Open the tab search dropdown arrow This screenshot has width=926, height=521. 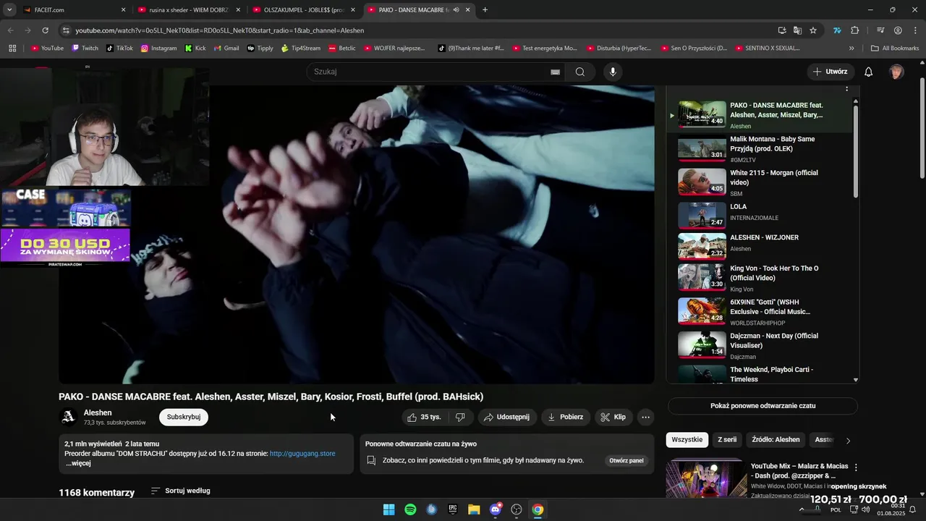tap(9, 10)
